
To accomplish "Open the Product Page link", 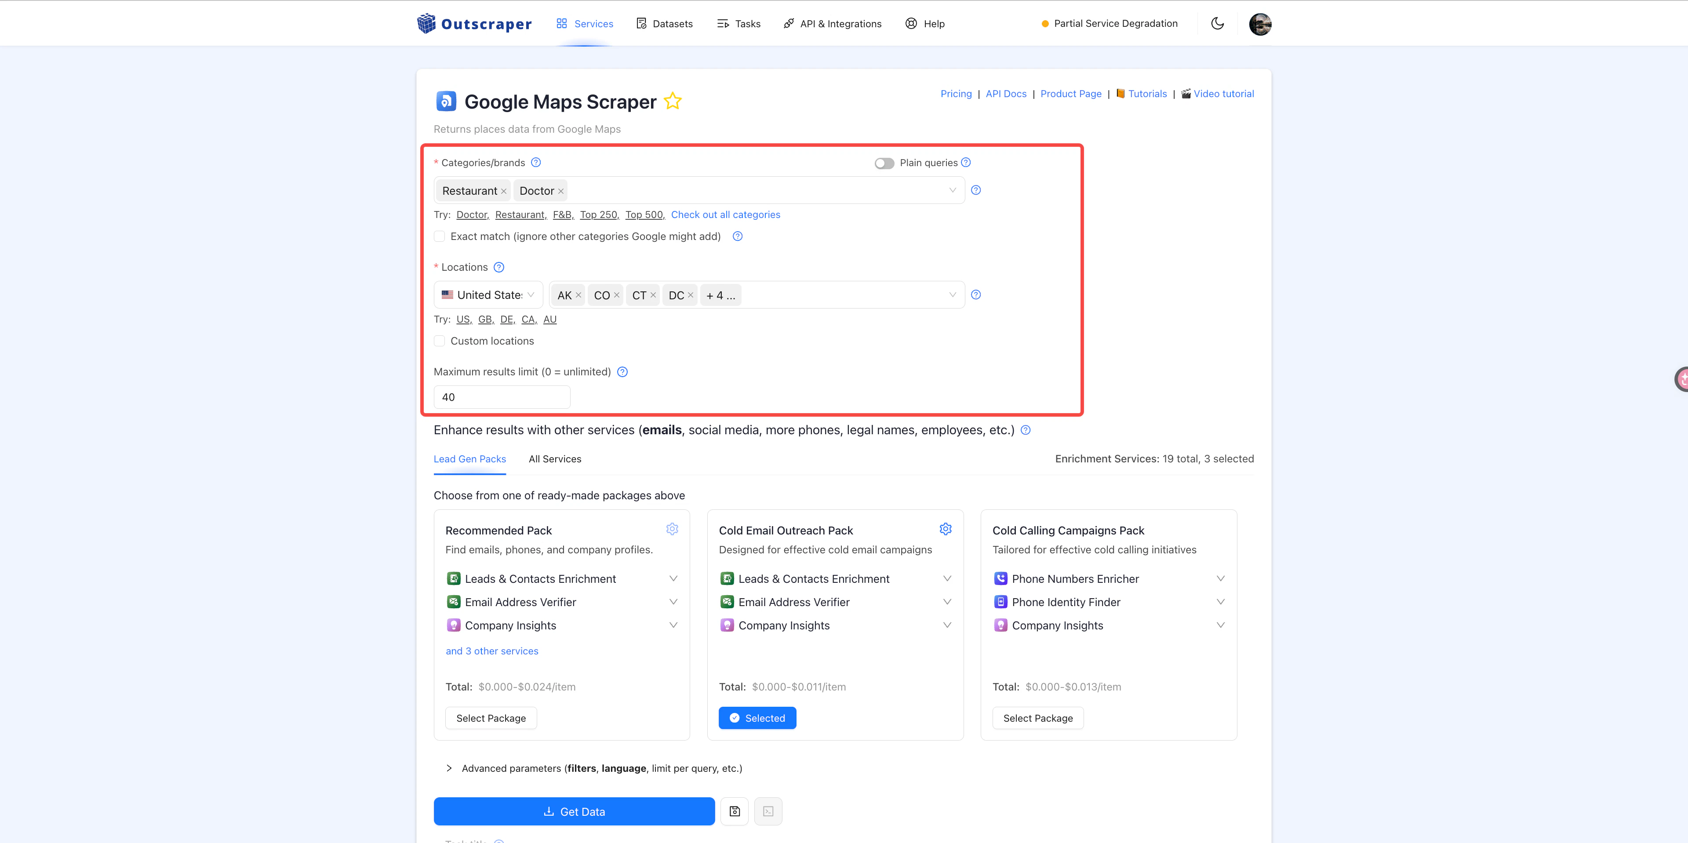I will tap(1071, 94).
